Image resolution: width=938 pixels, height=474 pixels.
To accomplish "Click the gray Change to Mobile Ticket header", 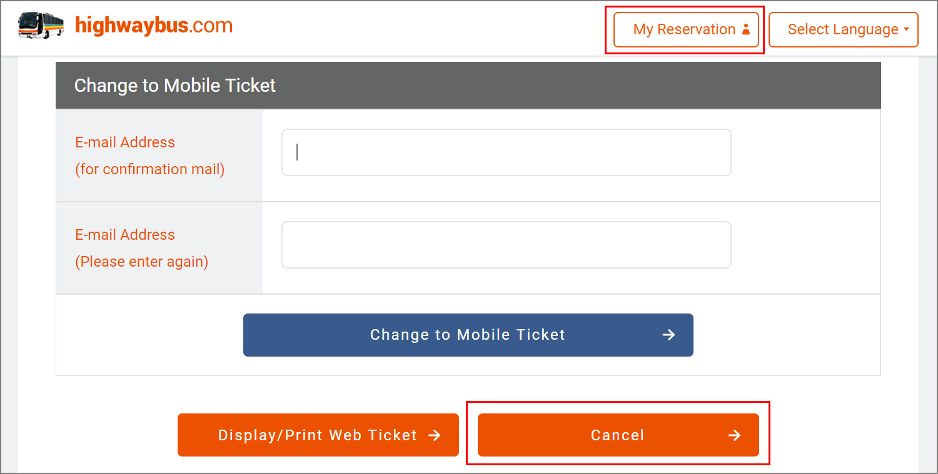I will pos(468,86).
